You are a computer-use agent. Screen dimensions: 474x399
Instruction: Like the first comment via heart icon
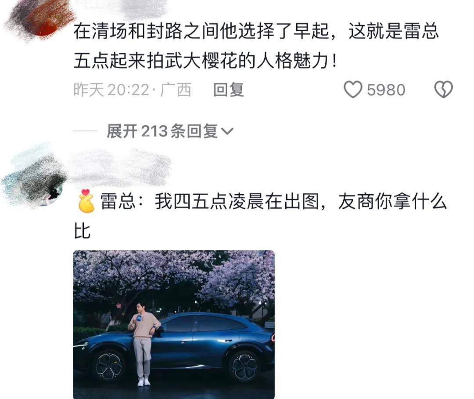(x=353, y=90)
